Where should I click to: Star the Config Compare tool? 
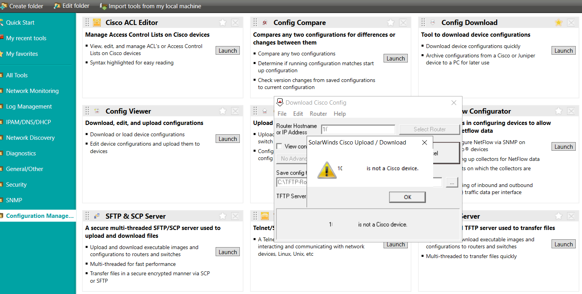[391, 23]
